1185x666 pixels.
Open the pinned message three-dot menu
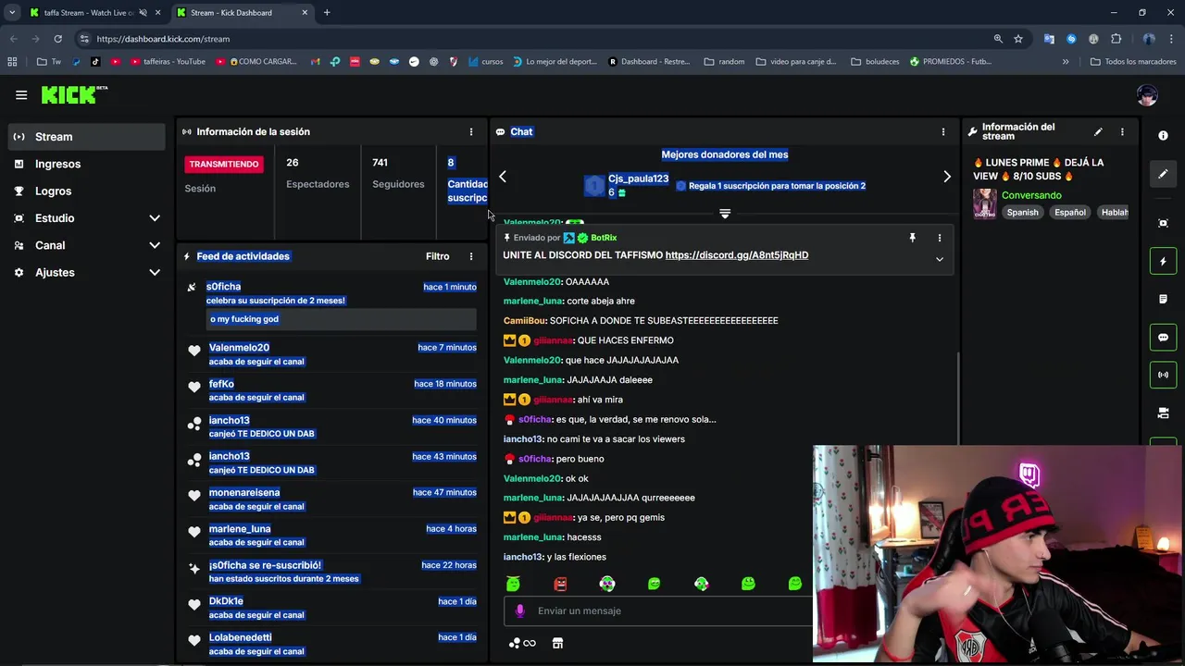pyautogui.click(x=939, y=238)
